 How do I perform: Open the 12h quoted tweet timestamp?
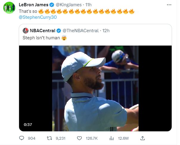pyautogui.click(x=106, y=31)
